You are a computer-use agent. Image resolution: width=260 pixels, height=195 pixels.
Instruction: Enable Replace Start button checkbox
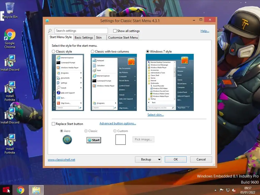[53, 124]
